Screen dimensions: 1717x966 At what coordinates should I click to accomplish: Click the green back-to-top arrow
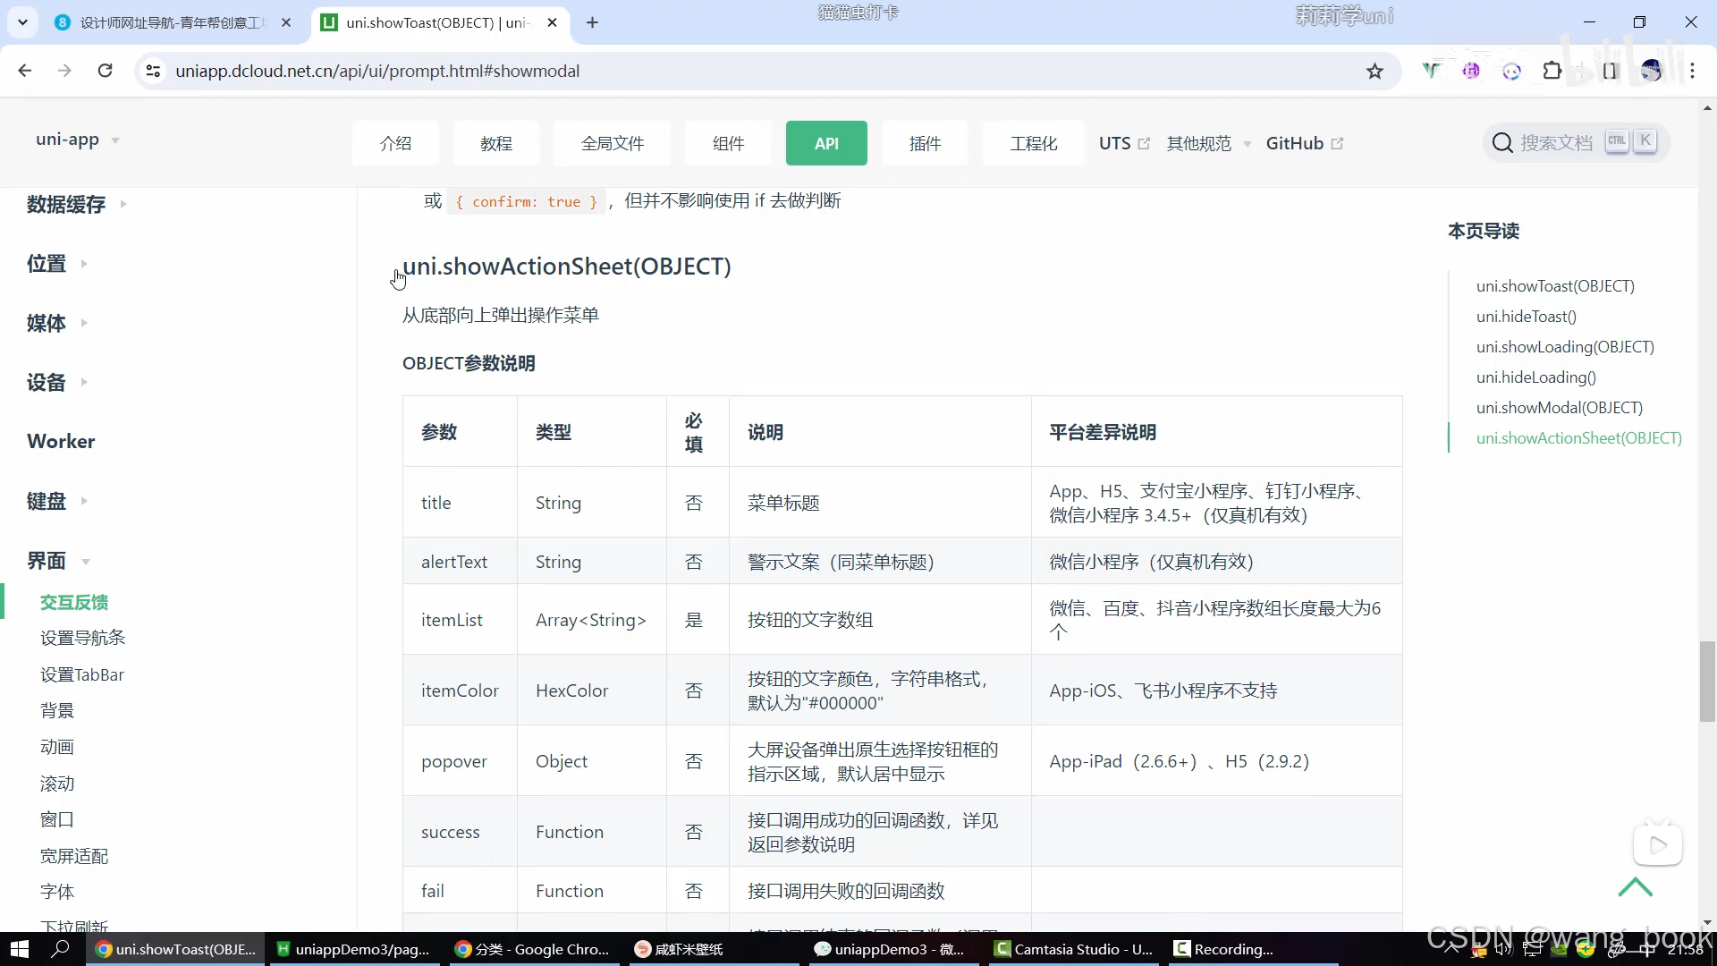click(1636, 887)
